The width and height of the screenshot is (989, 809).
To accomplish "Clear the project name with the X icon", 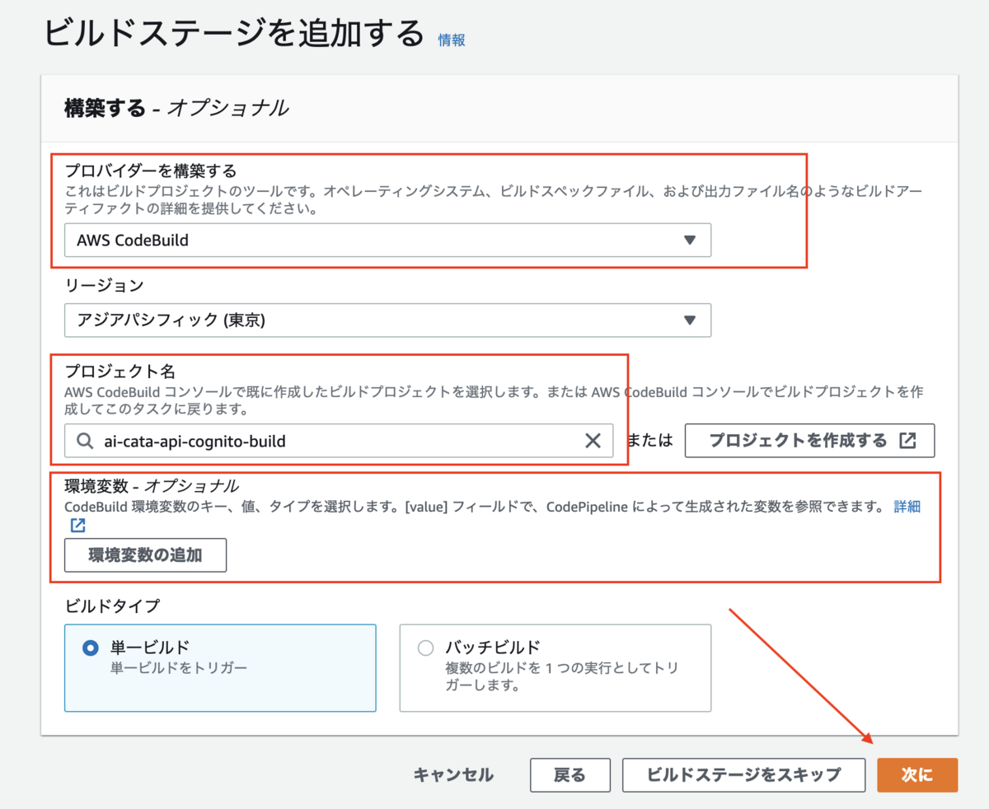I will tap(593, 441).
